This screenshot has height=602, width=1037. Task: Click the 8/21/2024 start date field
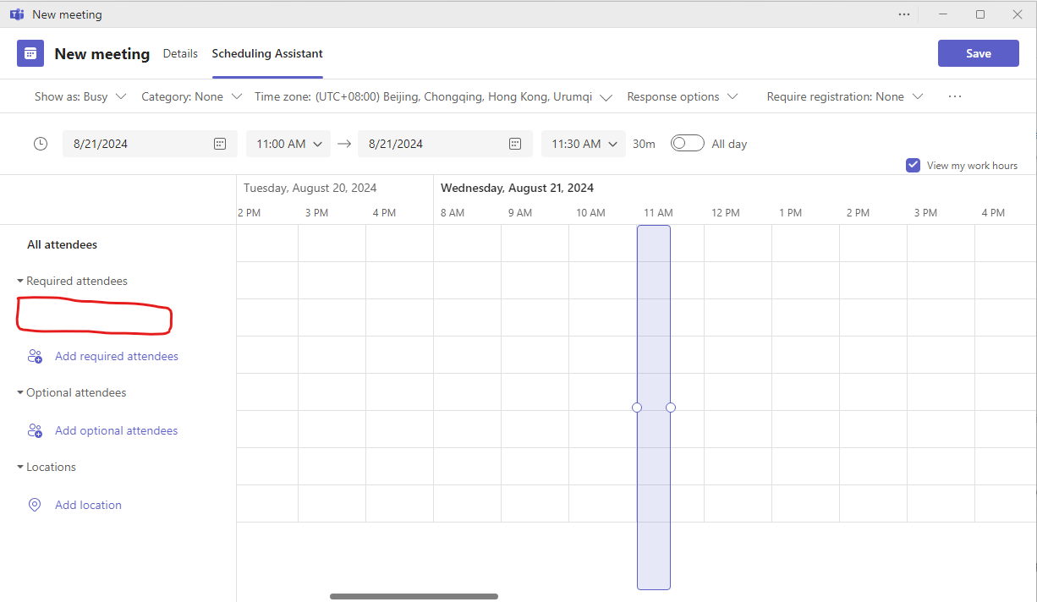[x=135, y=144]
